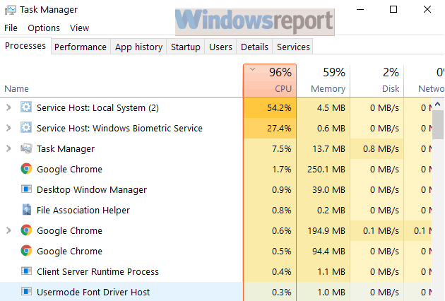
Task: Select the Processes tab
Action: point(25,46)
